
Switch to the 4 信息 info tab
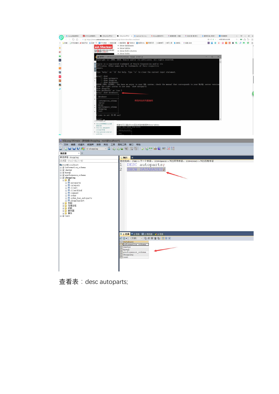coord(159,234)
